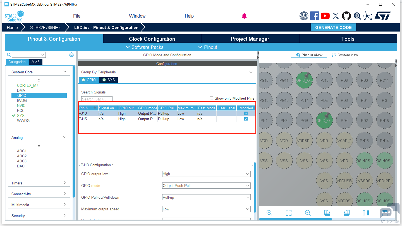Click the category search combo box

pos(29,55)
